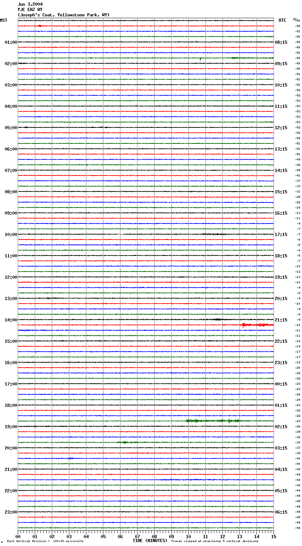Select the 05:00 MST hour label
Image resolution: width=302 pixels, height=546 pixels.
pos(11,128)
